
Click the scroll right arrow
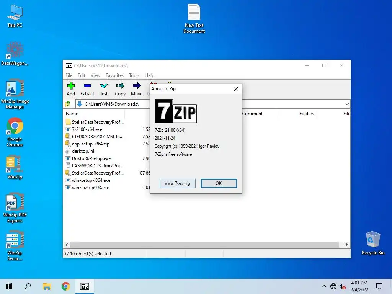point(346,245)
